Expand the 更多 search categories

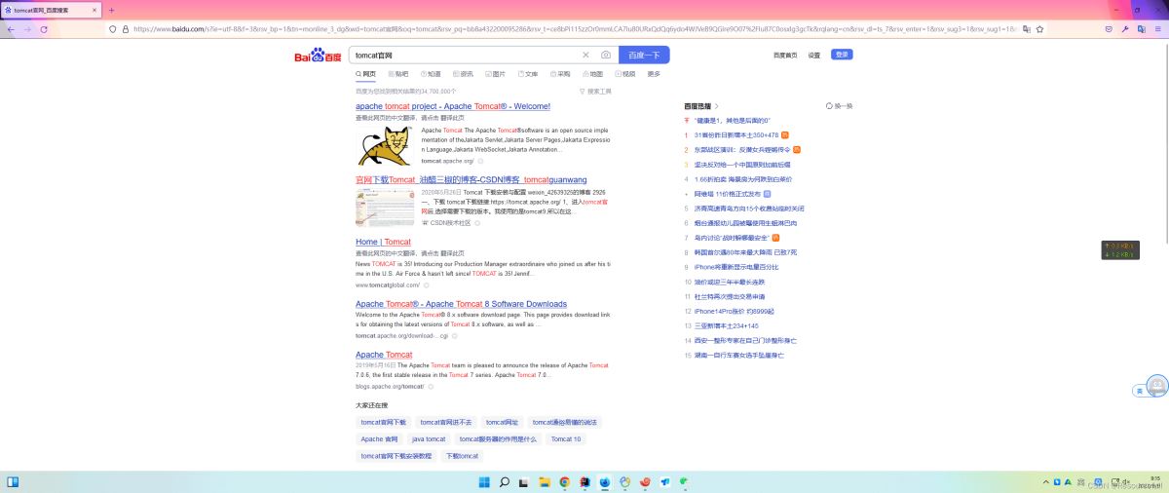[x=654, y=74]
